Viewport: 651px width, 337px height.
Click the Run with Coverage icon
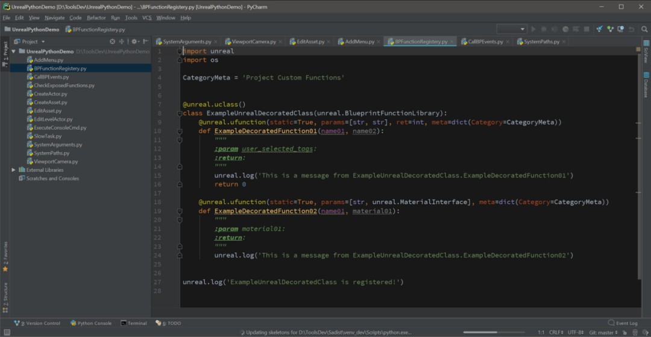pos(555,29)
